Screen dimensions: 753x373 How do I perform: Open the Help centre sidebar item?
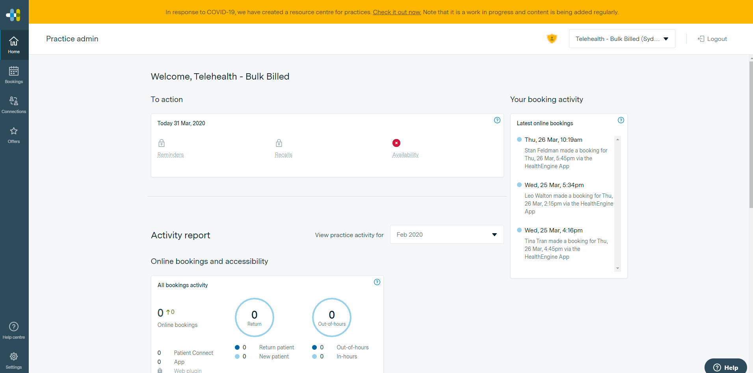[14, 330]
